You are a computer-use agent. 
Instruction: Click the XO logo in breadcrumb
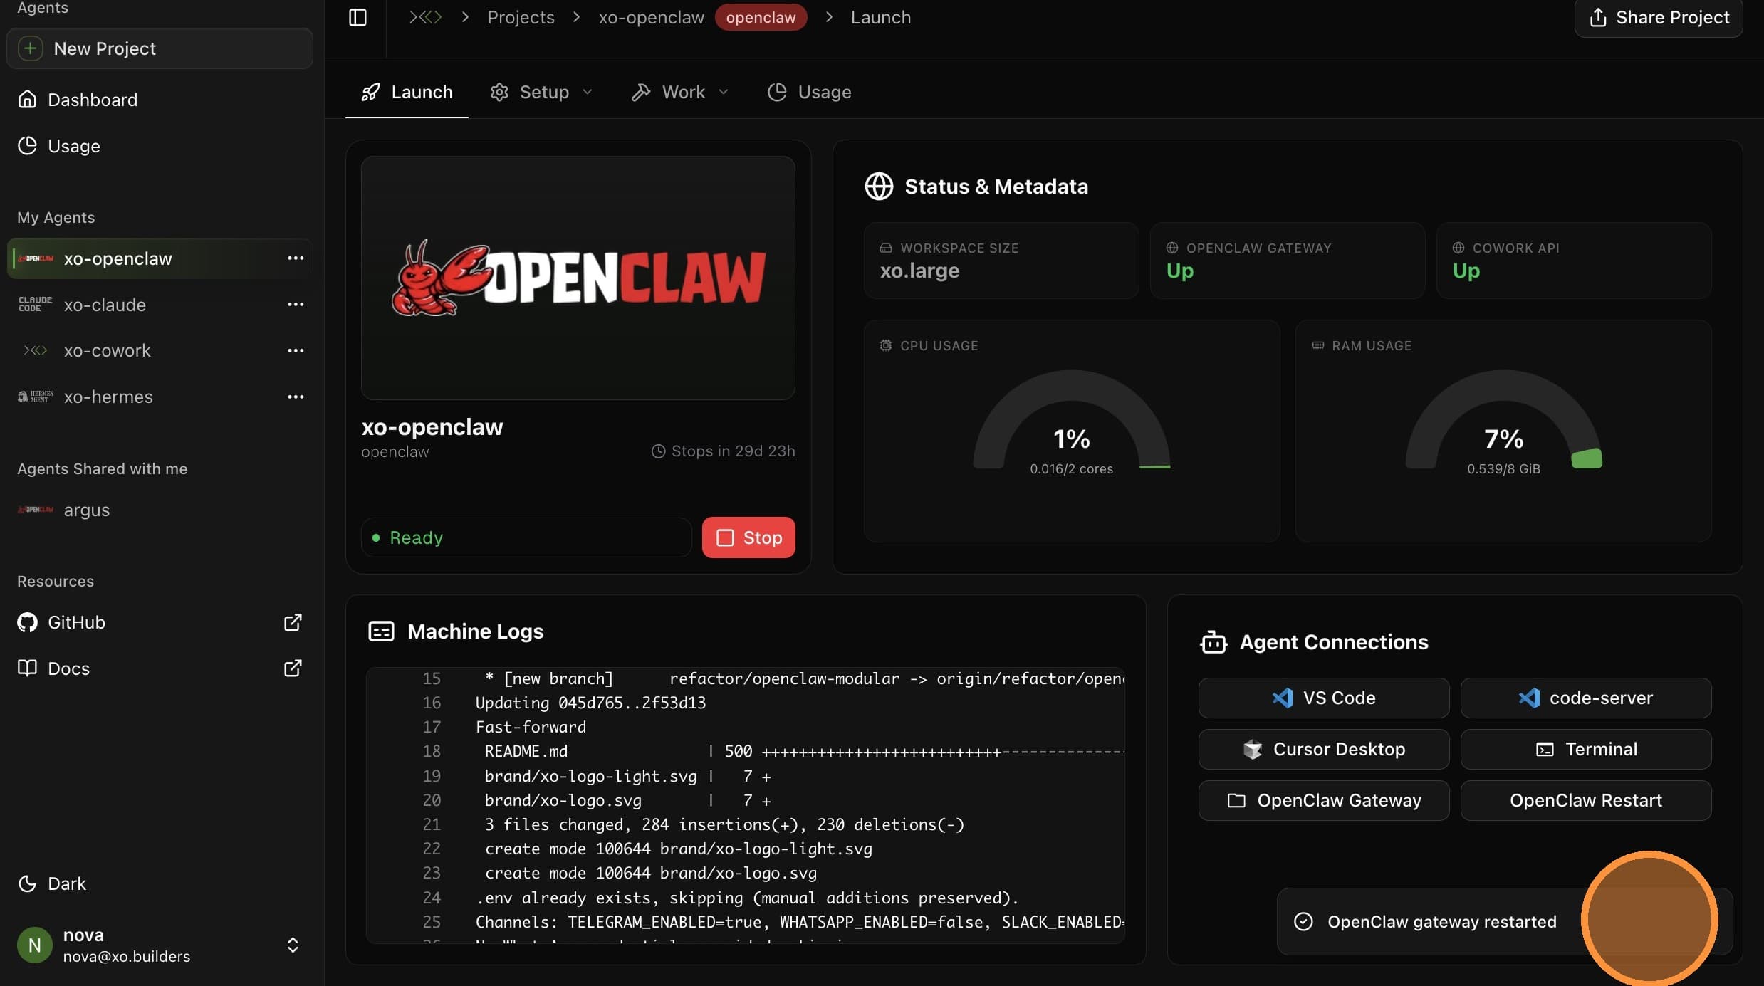(x=425, y=17)
